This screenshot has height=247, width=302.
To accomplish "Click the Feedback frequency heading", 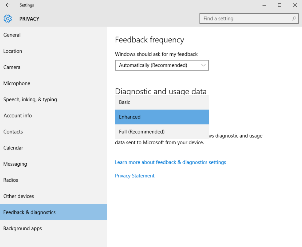I will 149,40.
